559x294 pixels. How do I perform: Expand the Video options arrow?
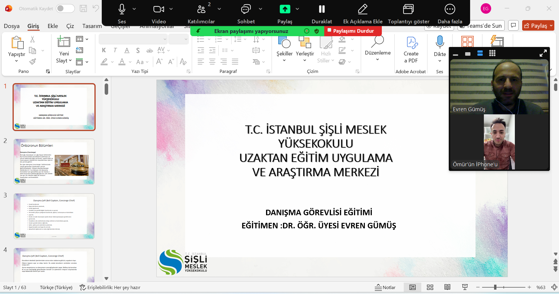point(171,9)
